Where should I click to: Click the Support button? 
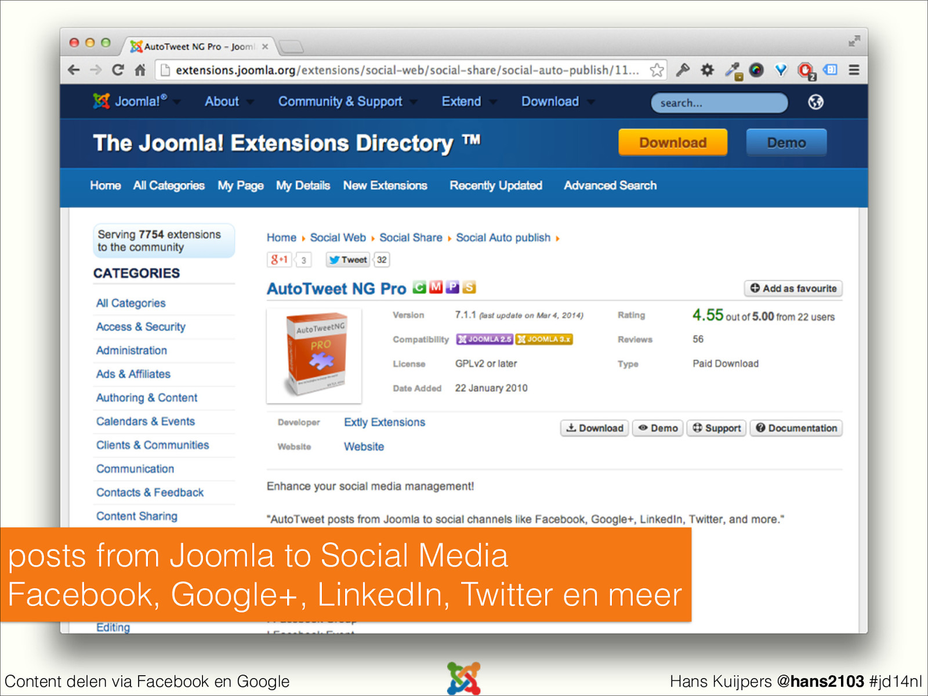click(717, 428)
